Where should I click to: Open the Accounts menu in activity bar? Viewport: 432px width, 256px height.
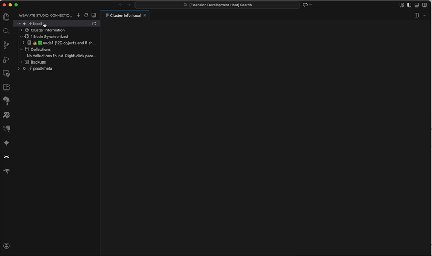point(6,246)
